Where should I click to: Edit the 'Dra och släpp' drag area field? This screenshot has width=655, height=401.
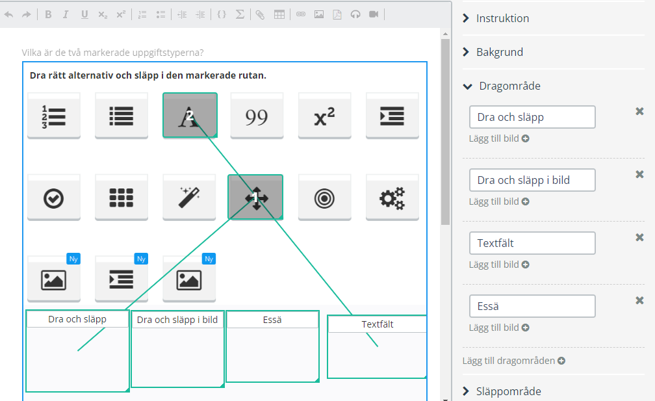[532, 117]
